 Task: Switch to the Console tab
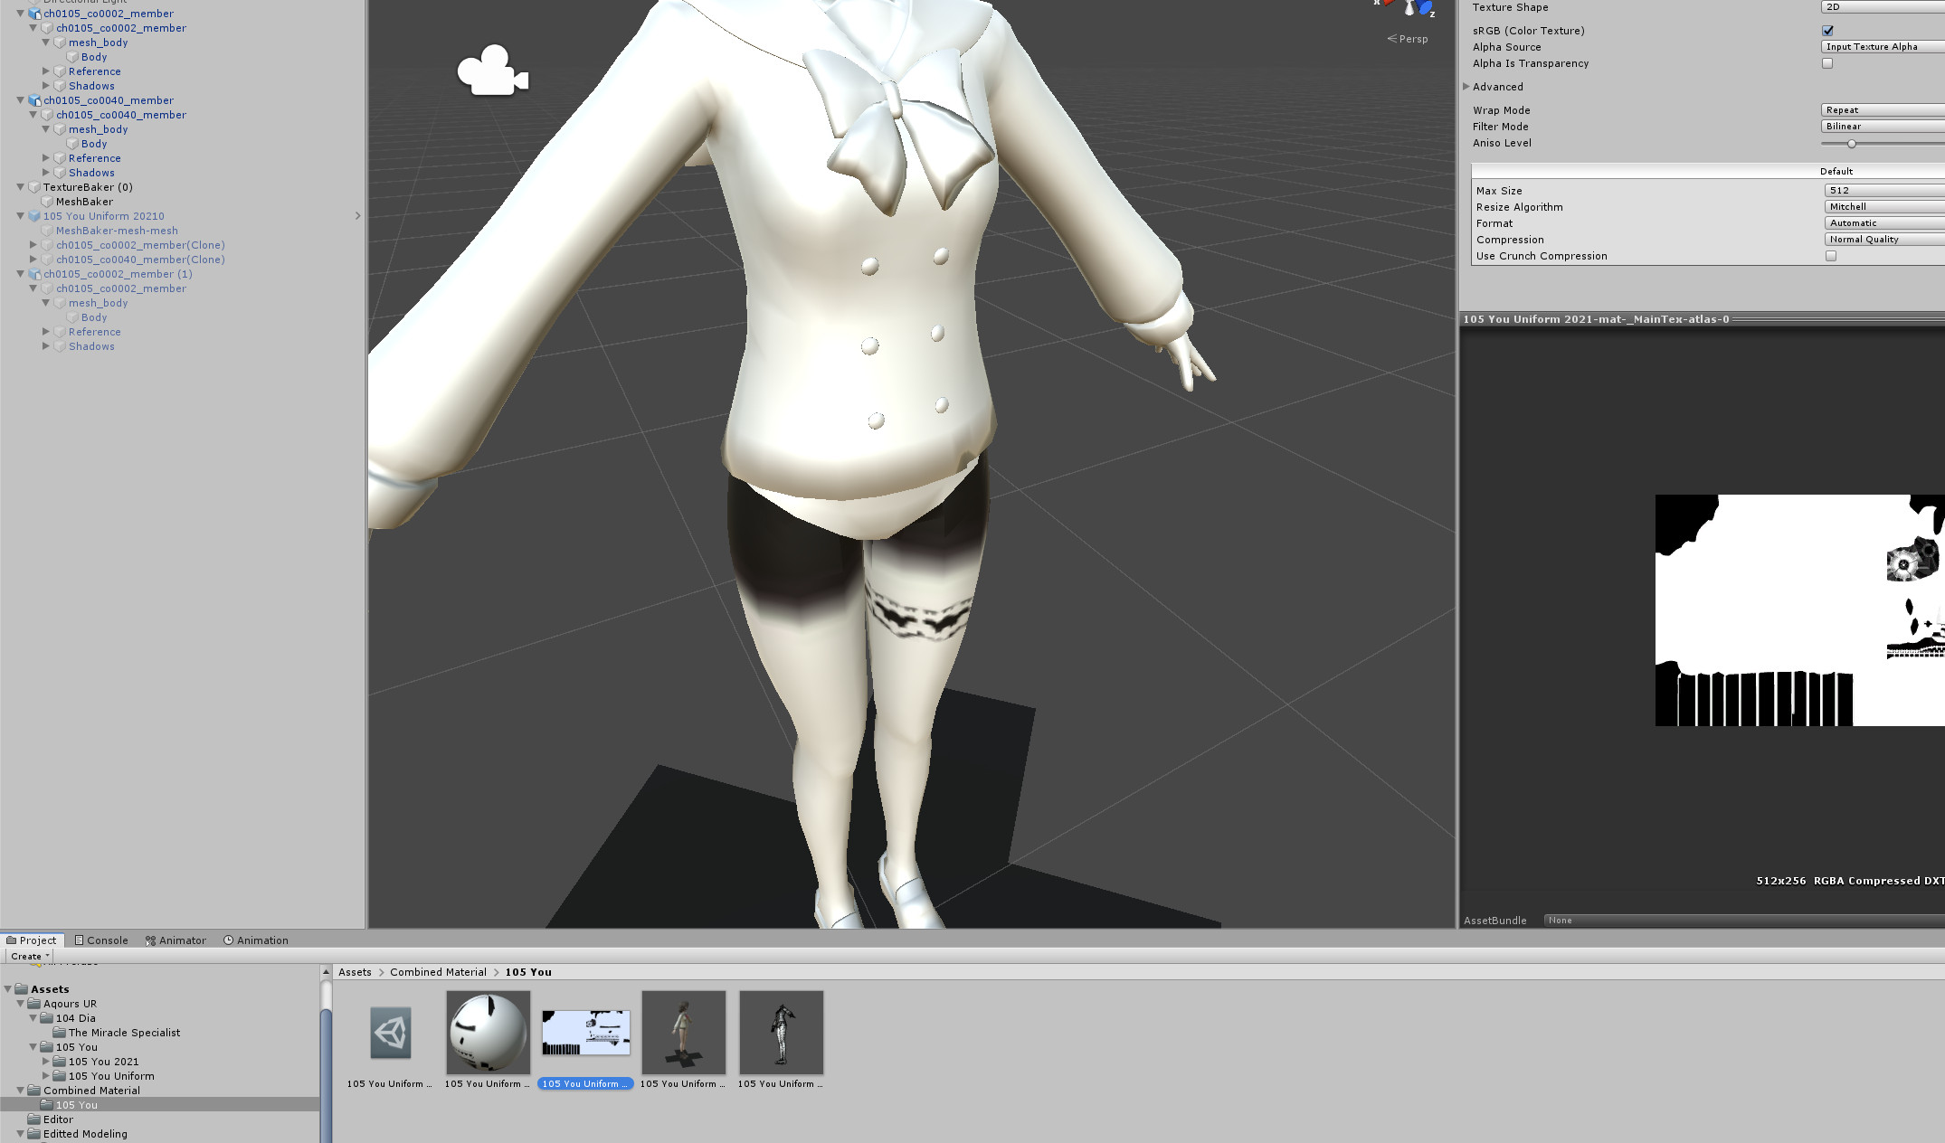tap(100, 940)
